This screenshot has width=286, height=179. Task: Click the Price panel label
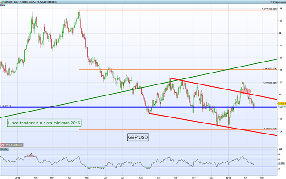coord(3,5)
